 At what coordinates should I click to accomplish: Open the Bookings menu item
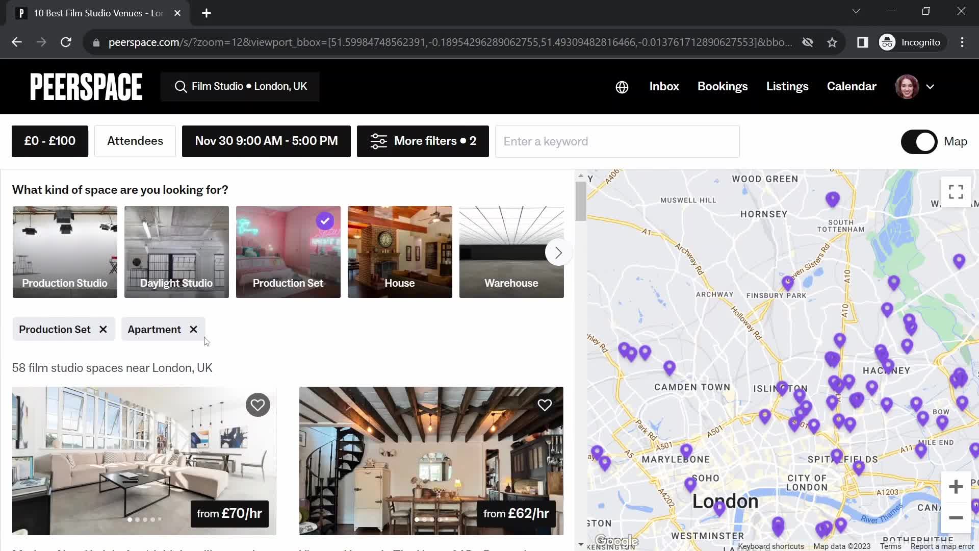723,86
